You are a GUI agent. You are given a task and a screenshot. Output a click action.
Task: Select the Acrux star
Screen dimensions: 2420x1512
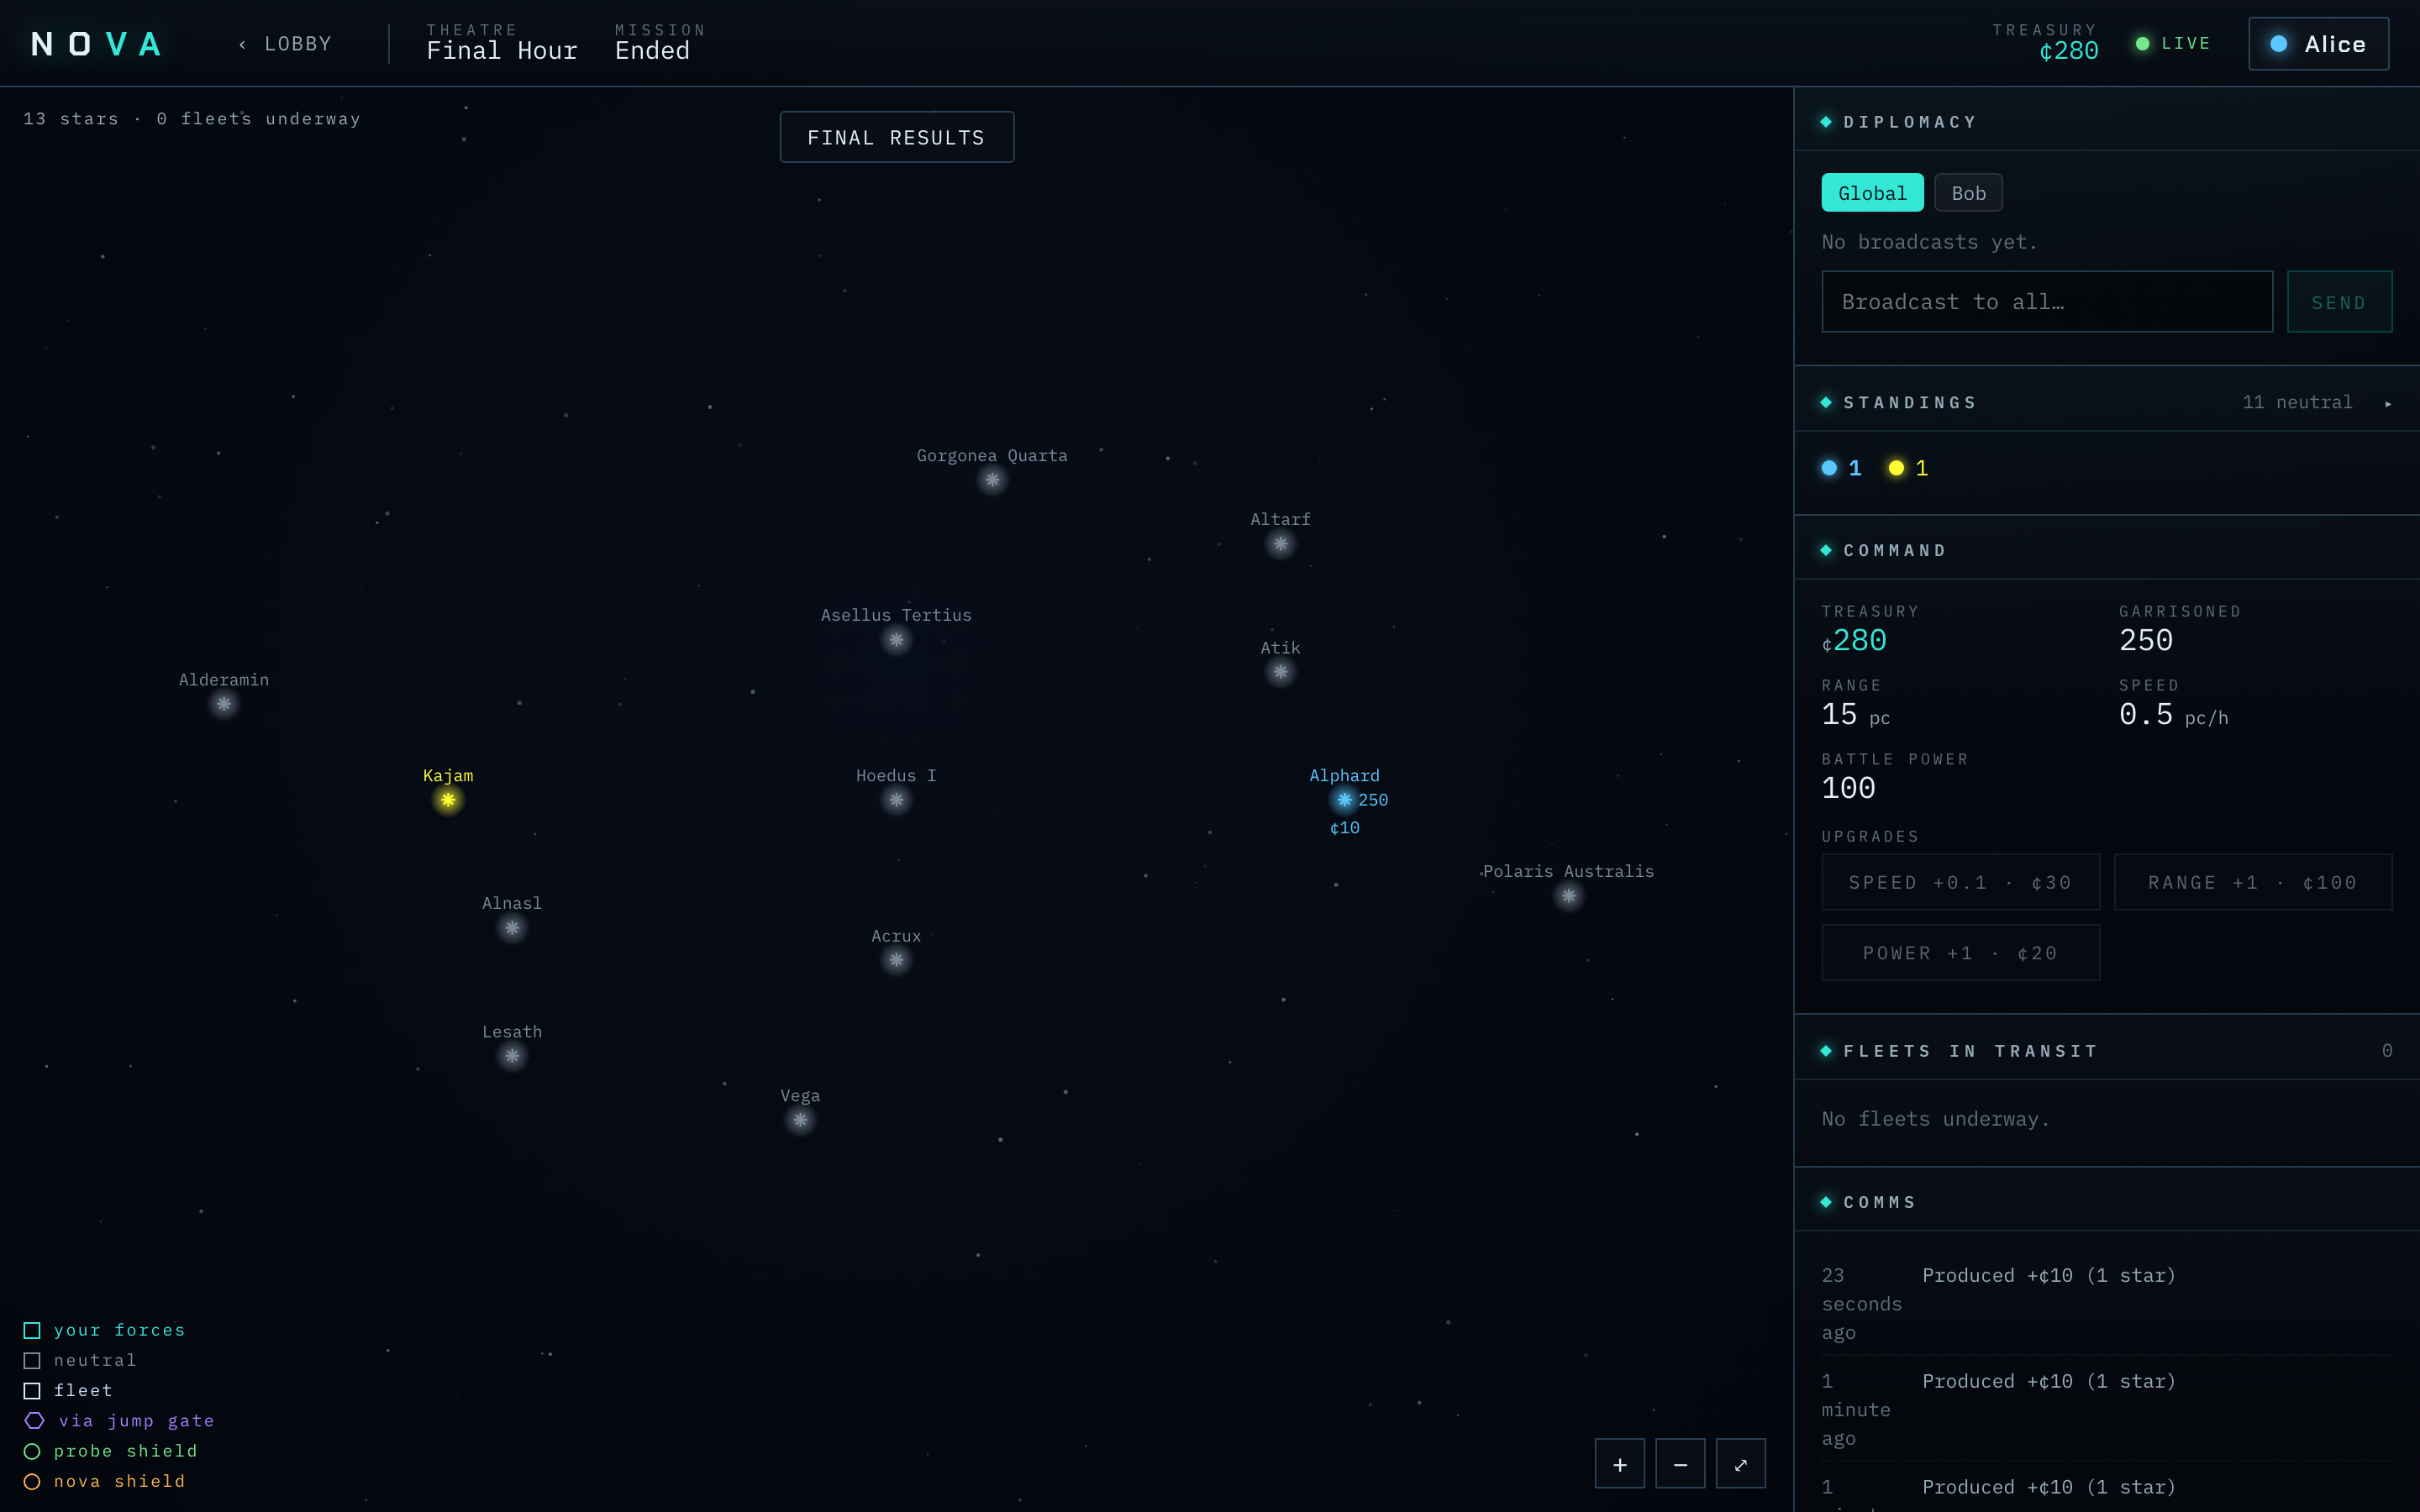(x=896, y=960)
